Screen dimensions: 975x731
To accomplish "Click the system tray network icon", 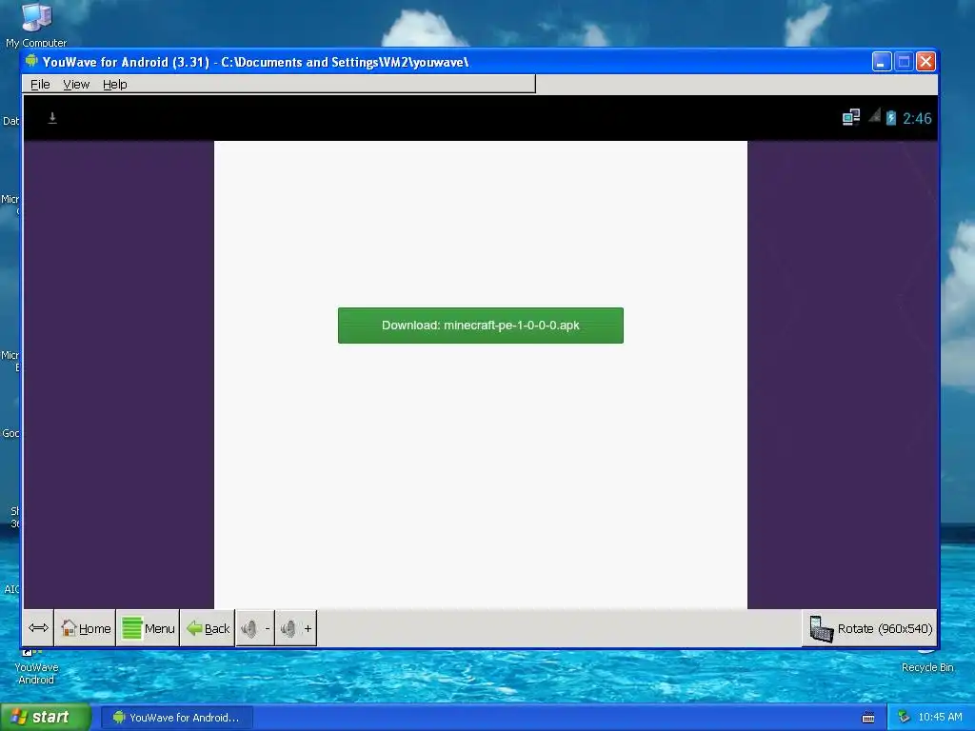I will point(904,718).
